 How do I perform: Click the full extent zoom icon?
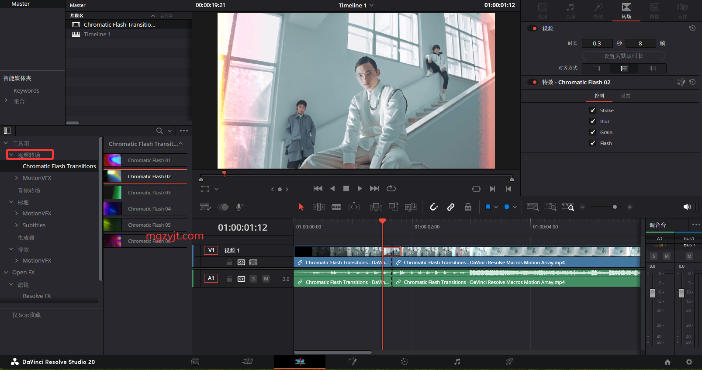click(533, 207)
